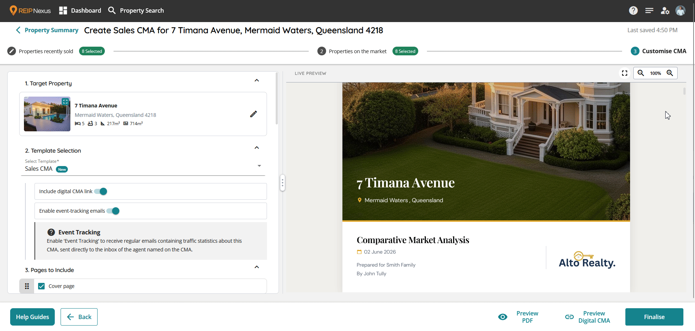Click the left panel scrollbar
The image size is (695, 331).
[x=277, y=98]
